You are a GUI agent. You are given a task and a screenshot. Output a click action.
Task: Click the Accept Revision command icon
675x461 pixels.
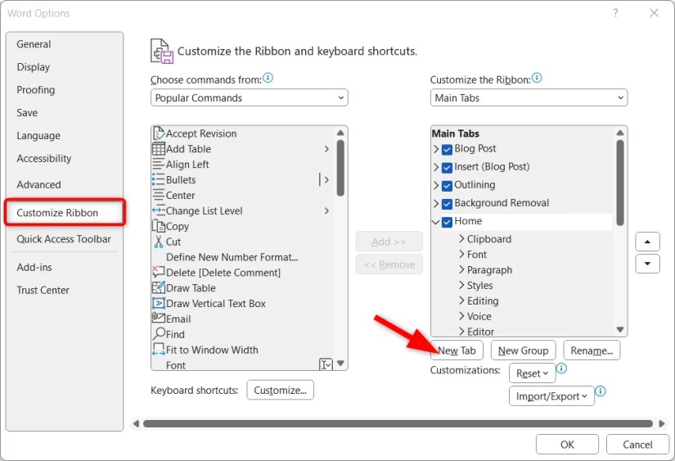[x=159, y=133]
